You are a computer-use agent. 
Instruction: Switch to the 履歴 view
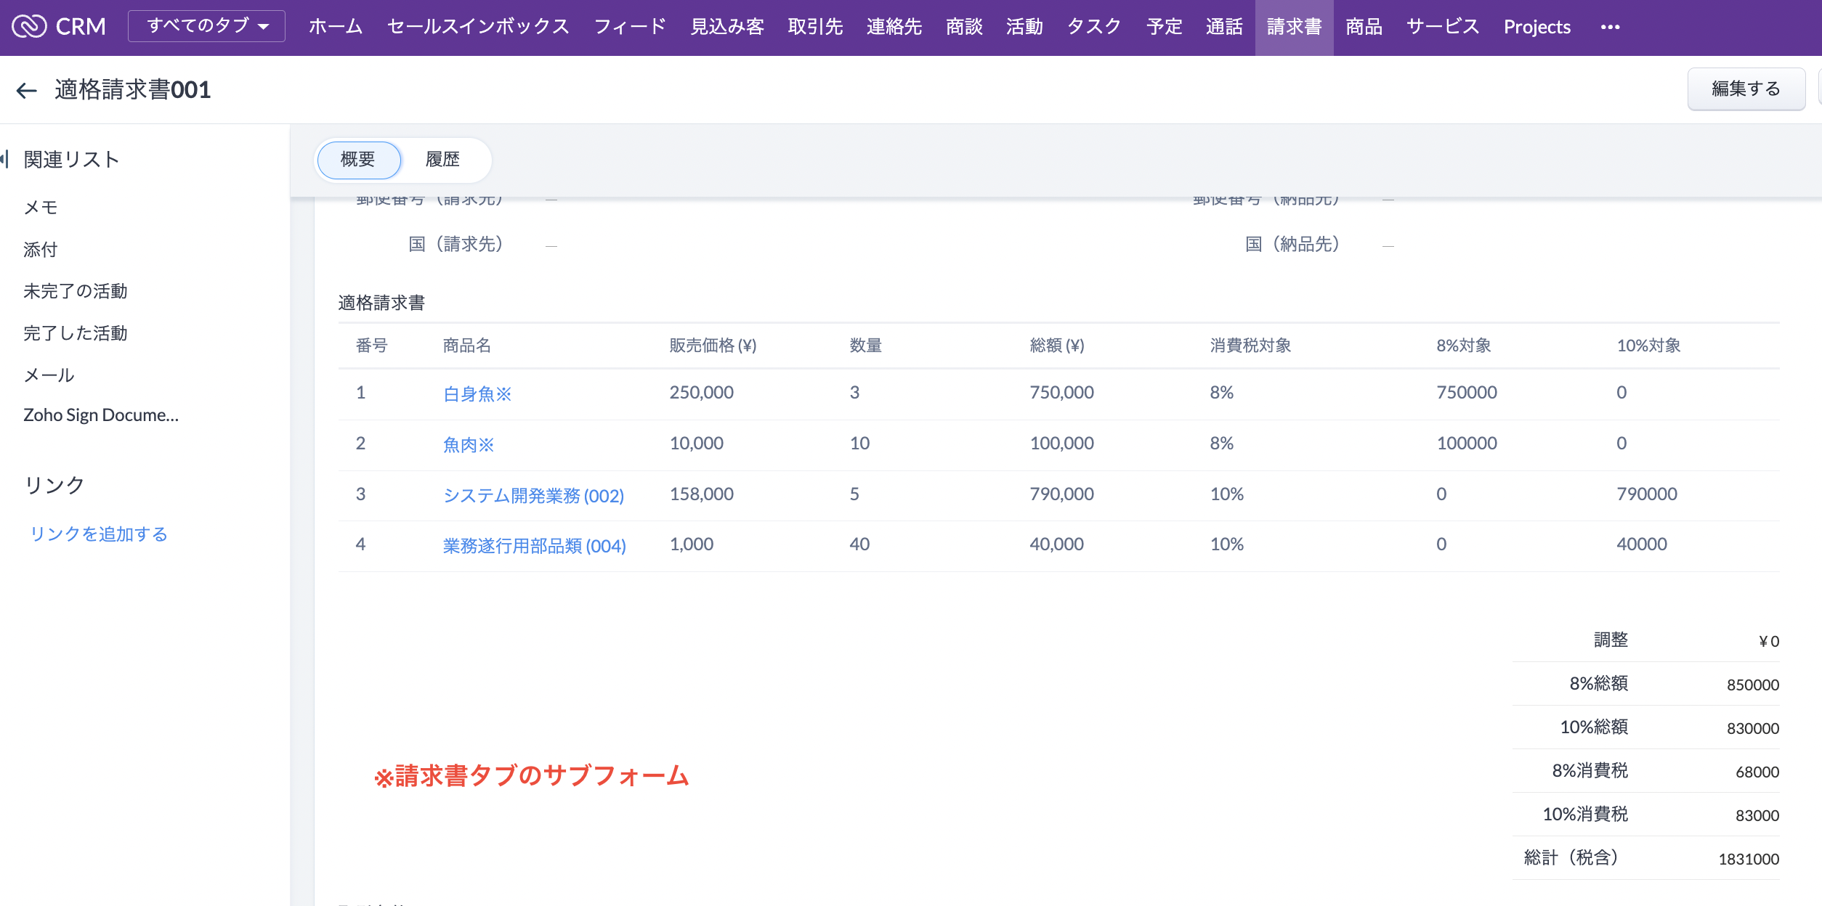point(442,160)
